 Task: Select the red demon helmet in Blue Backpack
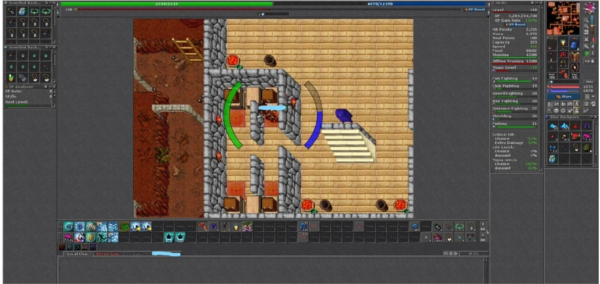[x=576, y=136]
